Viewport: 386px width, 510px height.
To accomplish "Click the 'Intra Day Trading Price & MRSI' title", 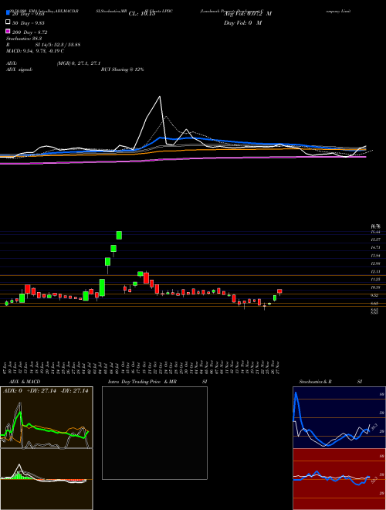I will pyautogui.click(x=157, y=382).
